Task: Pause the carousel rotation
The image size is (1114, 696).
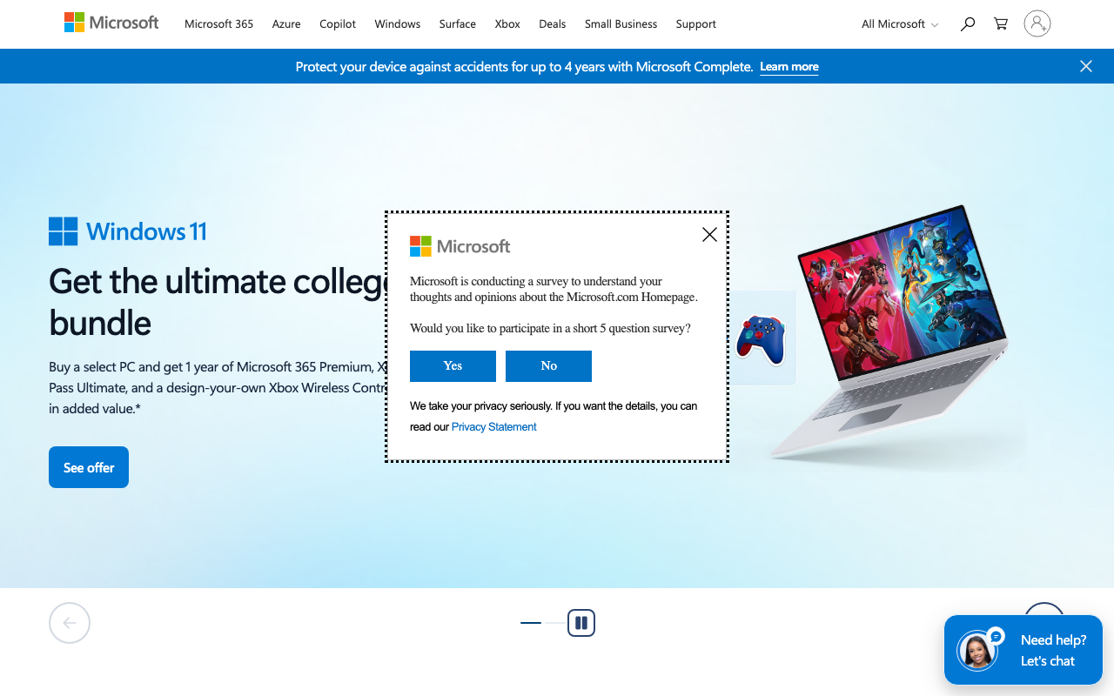Action: (x=580, y=623)
